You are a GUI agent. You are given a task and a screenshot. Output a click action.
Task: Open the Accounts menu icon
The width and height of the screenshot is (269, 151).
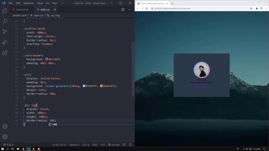click(x=5, y=126)
